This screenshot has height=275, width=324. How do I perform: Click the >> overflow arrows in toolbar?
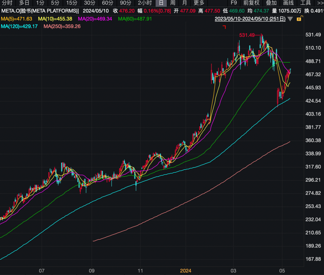pyautogui.click(x=319, y=3)
